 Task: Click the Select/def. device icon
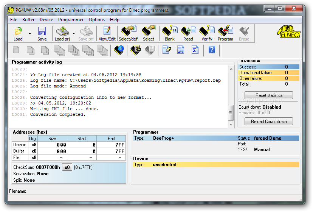pyautogui.click(x=129, y=34)
